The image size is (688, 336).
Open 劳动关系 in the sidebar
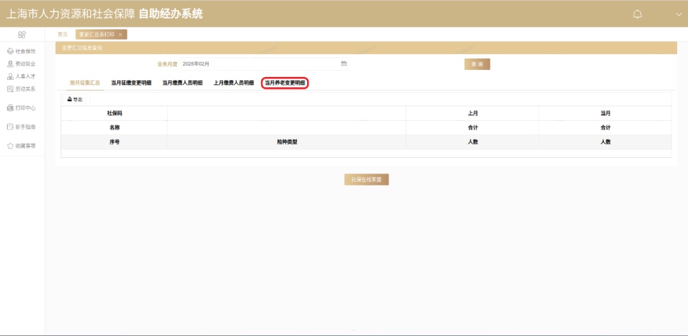[22, 89]
